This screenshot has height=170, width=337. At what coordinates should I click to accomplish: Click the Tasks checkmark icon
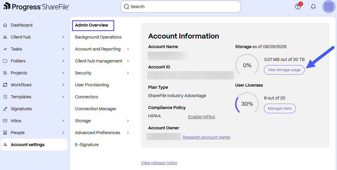click(x=5, y=49)
